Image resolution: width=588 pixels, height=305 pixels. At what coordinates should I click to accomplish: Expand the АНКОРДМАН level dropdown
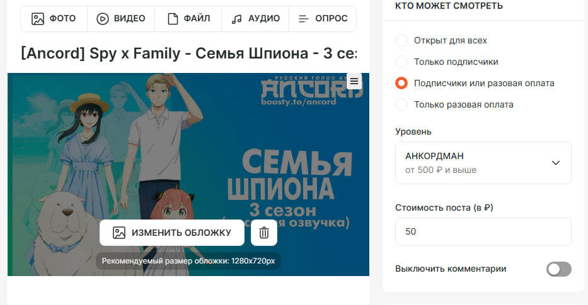point(483,163)
